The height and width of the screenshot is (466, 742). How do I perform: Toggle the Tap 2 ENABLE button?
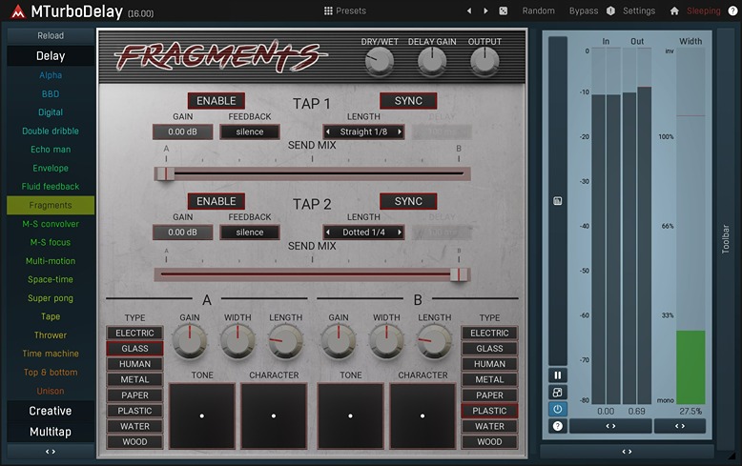point(216,201)
